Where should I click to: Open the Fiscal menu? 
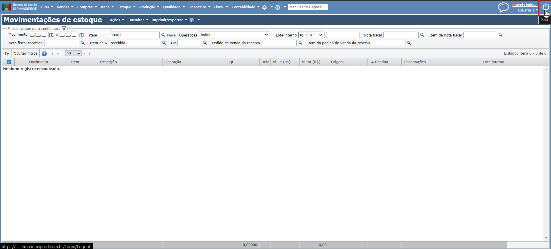tap(221, 7)
